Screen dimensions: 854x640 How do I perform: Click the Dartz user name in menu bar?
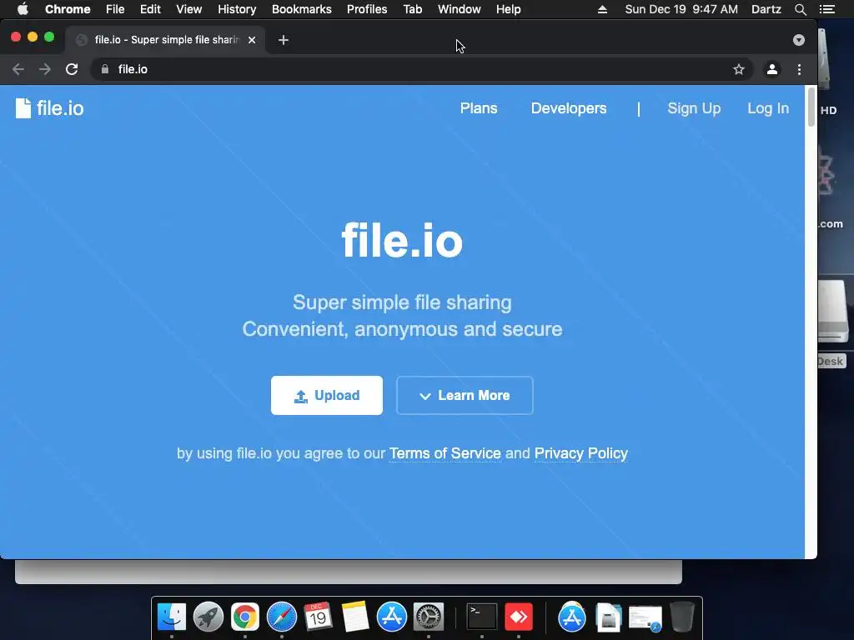[766, 9]
